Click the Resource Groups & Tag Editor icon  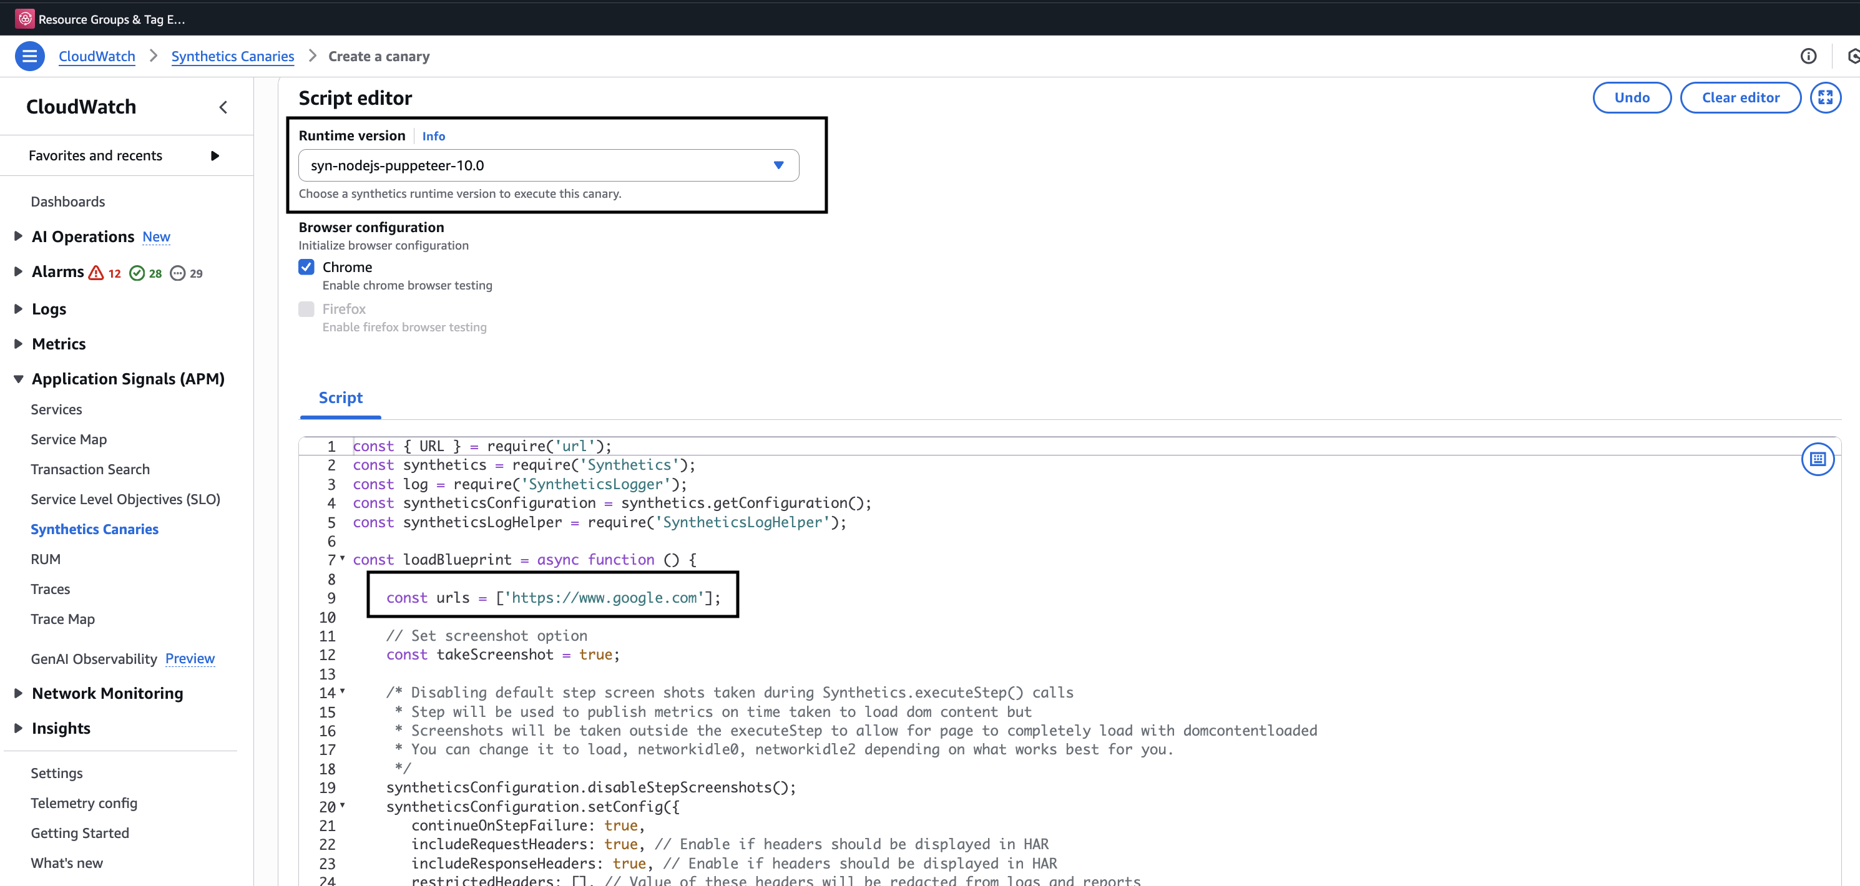coord(24,19)
